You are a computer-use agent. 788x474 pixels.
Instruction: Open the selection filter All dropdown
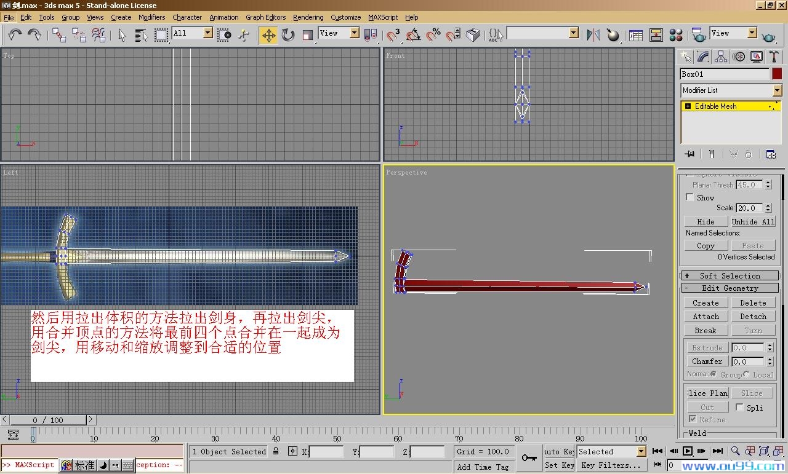pyautogui.click(x=193, y=33)
